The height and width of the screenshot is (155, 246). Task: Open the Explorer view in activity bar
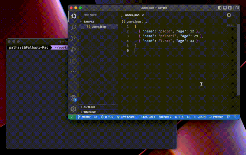73,16
